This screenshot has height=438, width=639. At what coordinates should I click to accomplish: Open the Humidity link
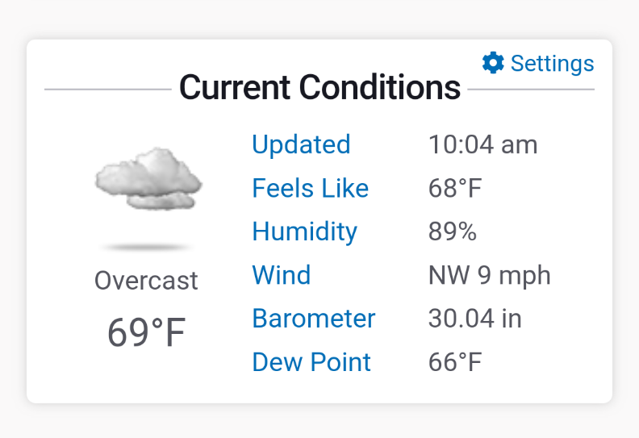304,232
